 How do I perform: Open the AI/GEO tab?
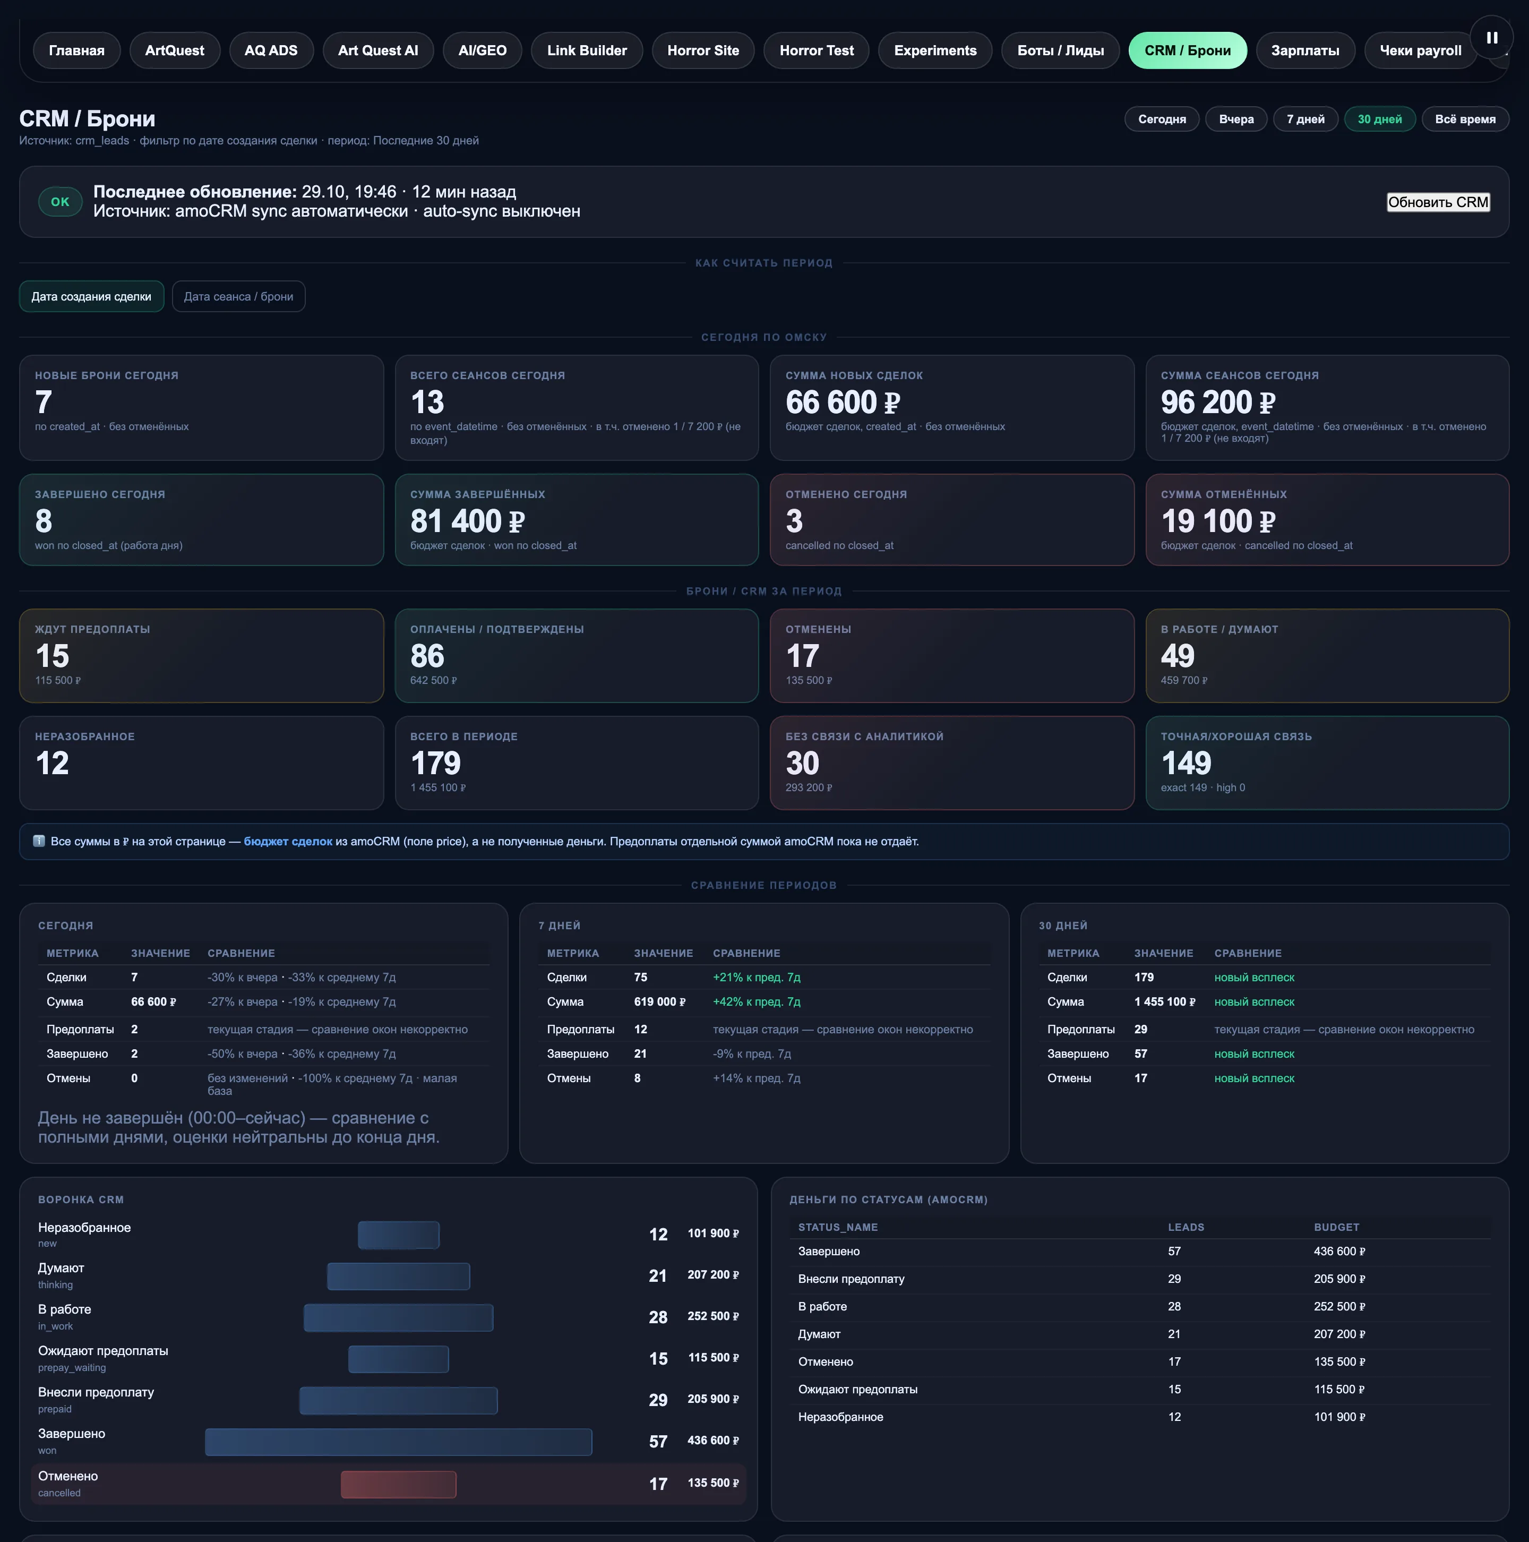[483, 50]
